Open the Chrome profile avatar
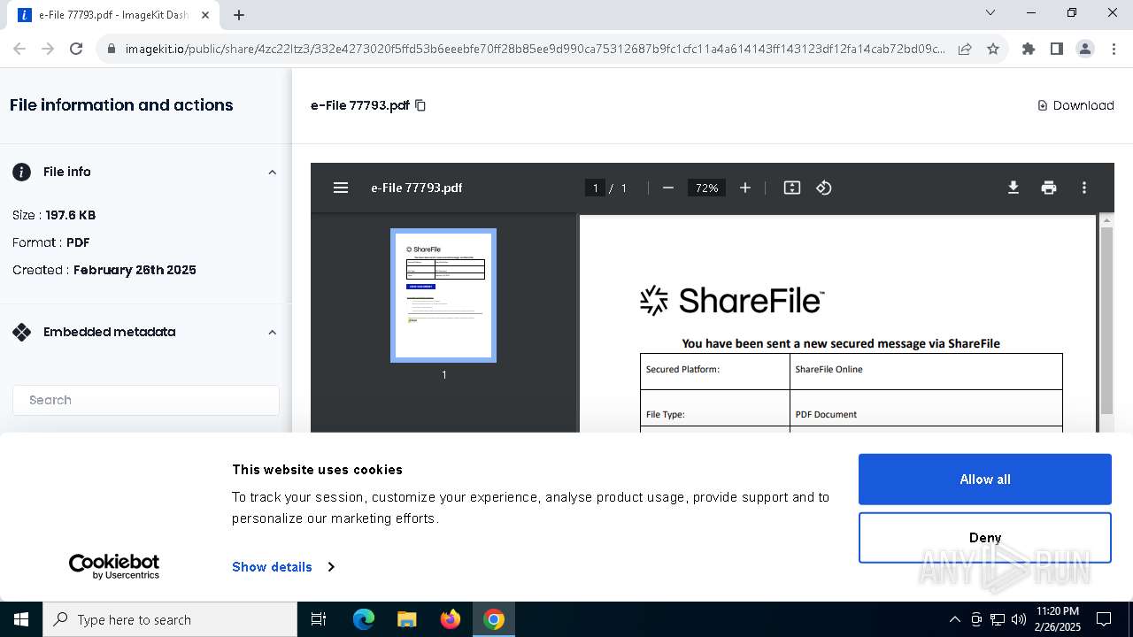Screen dimensions: 1133x637 (x=1085, y=49)
